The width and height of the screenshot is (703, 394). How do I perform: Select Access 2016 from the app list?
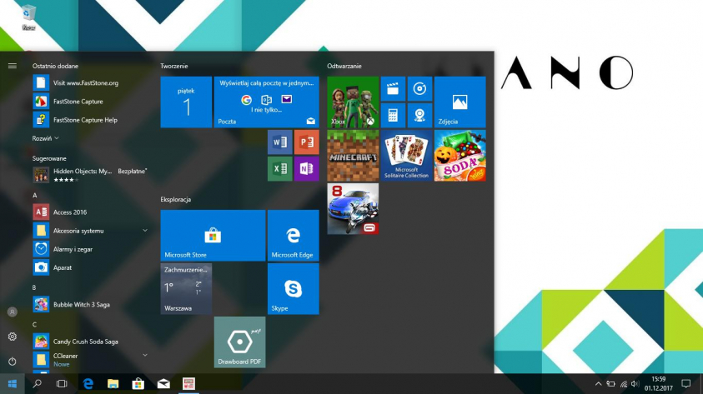[x=69, y=212]
